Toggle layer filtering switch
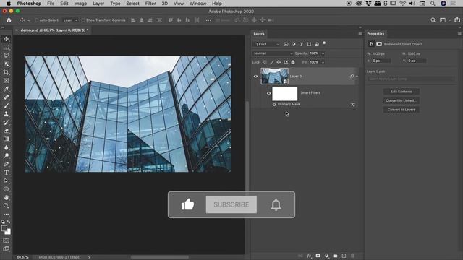This screenshot has height=260, width=463. [324, 43]
